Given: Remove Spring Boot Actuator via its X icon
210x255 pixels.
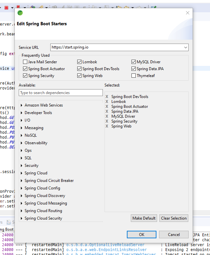Looking at the screenshot, I should click(x=107, y=106).
